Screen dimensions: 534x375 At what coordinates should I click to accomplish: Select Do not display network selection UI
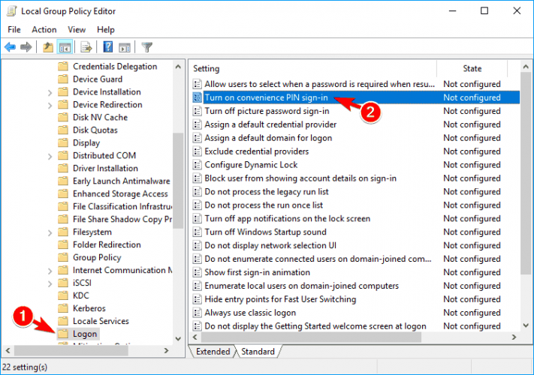(270, 245)
